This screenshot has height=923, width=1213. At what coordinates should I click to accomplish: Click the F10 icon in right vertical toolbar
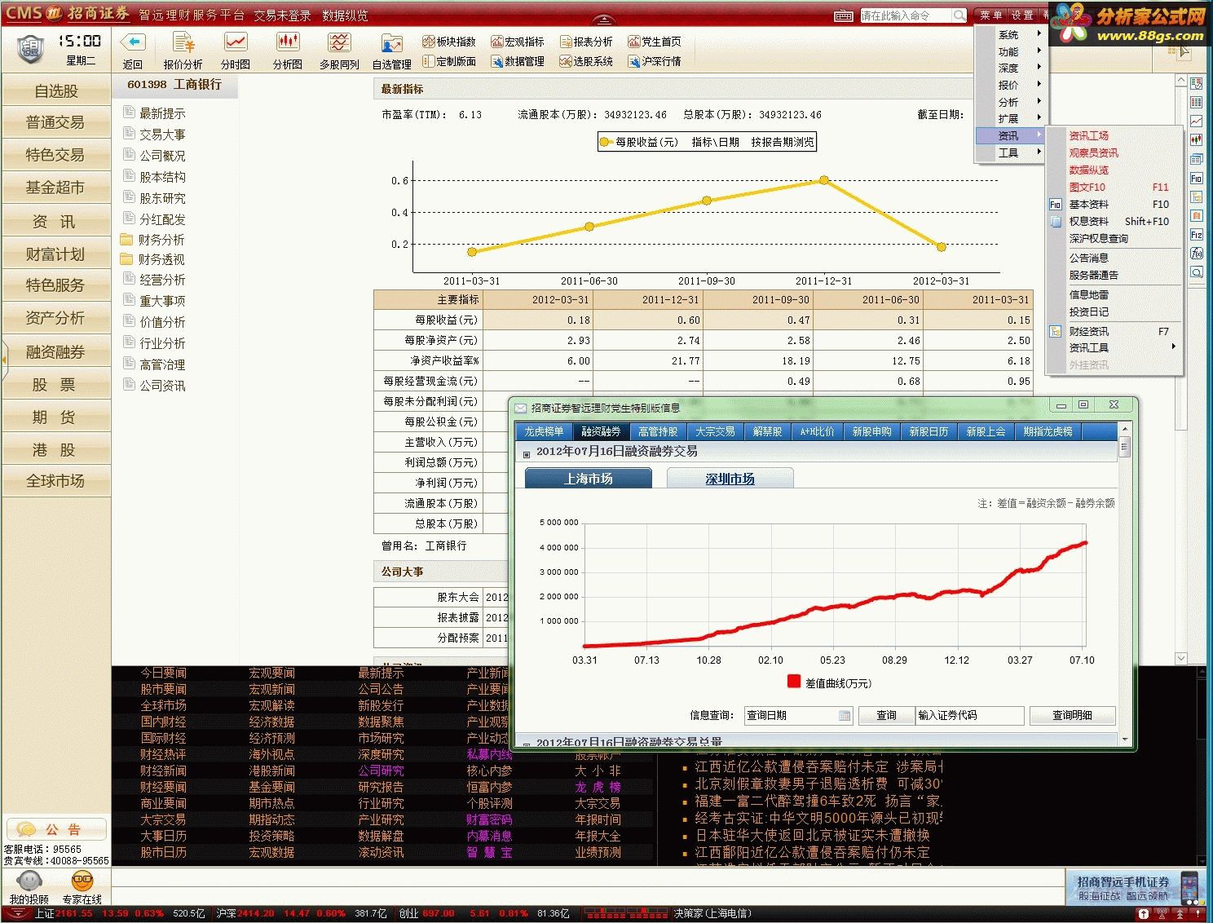click(1196, 178)
